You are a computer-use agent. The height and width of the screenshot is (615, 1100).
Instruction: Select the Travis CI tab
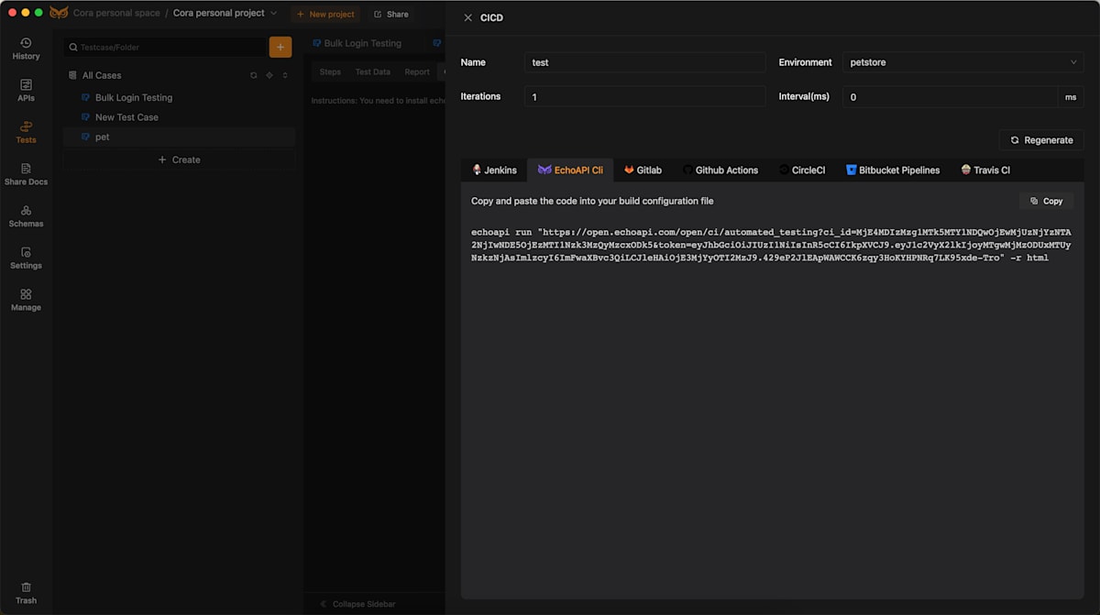(985, 170)
